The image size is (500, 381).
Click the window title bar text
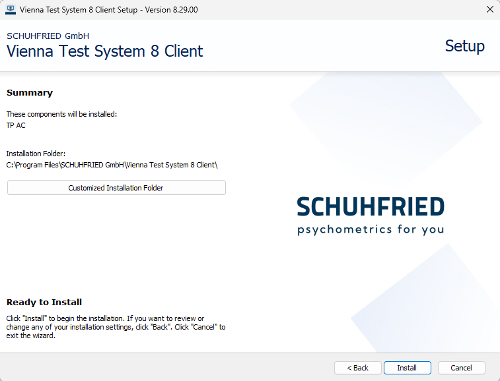[109, 9]
